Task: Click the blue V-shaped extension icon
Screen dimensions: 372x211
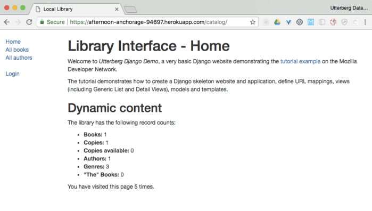Action: pyautogui.click(x=288, y=22)
